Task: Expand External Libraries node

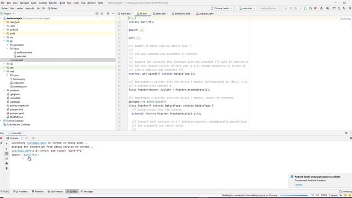Action: (x=1, y=121)
